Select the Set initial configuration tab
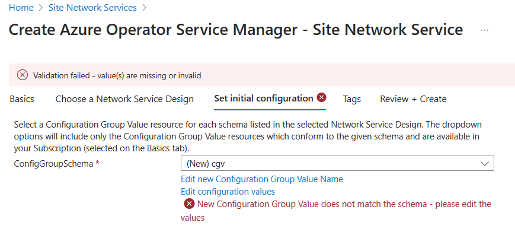Viewport: 515px width, 232px height. 263,98
